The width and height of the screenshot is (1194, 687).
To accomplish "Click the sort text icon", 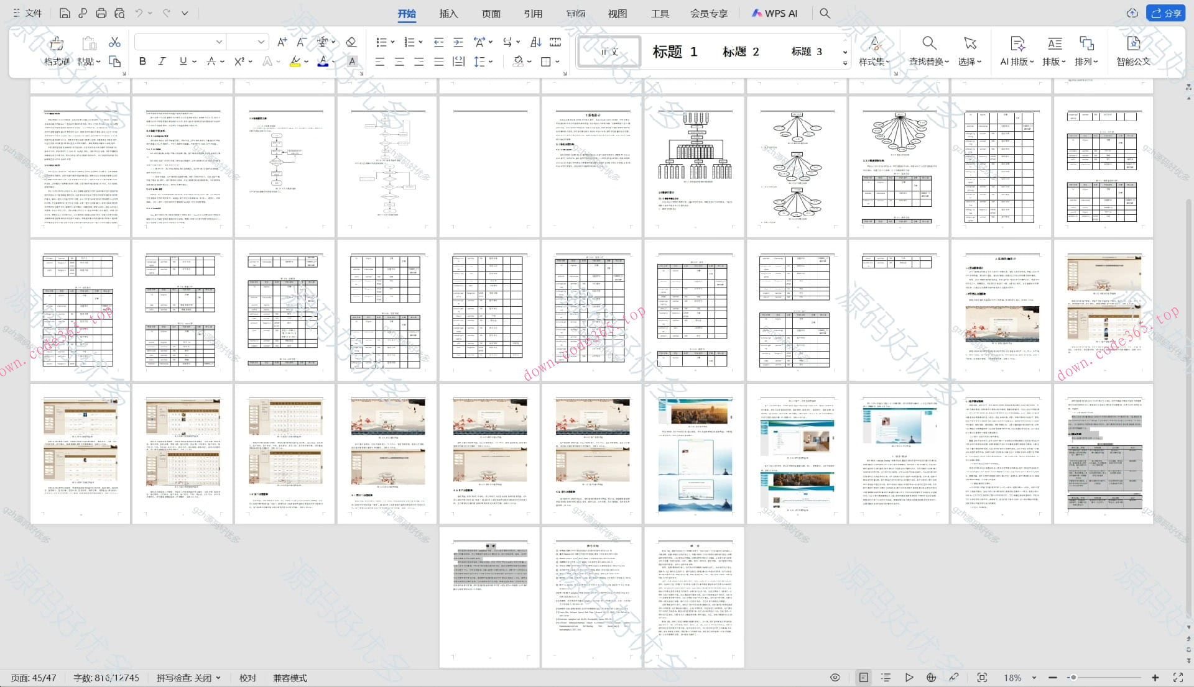I will click(535, 42).
